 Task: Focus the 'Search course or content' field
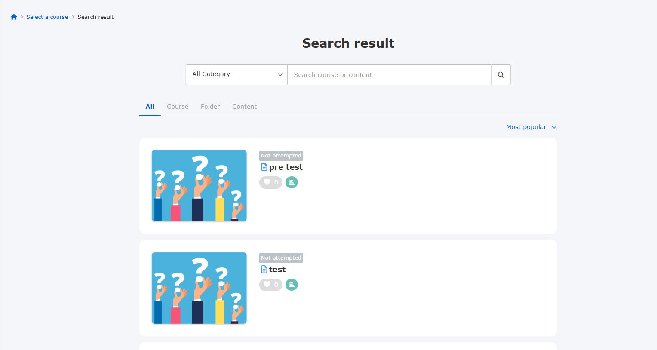tap(390, 75)
